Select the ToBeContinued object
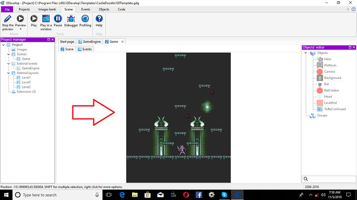 pyautogui.click(x=335, y=109)
